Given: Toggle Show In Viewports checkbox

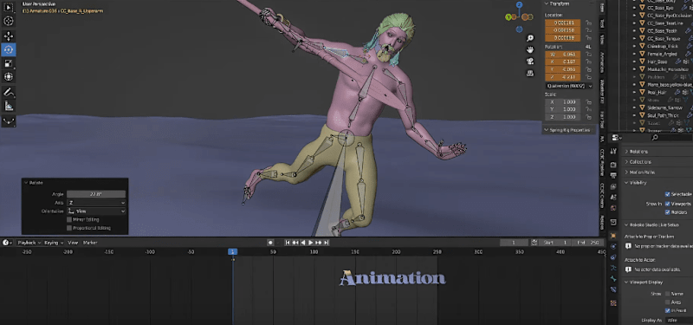Looking at the screenshot, I should click(x=667, y=204).
